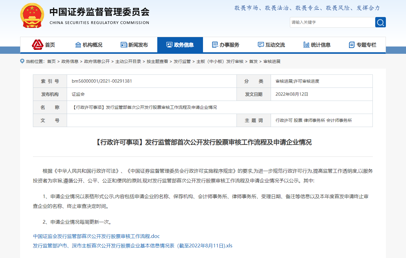
Task: Click the article headline
Action: coord(203,142)
